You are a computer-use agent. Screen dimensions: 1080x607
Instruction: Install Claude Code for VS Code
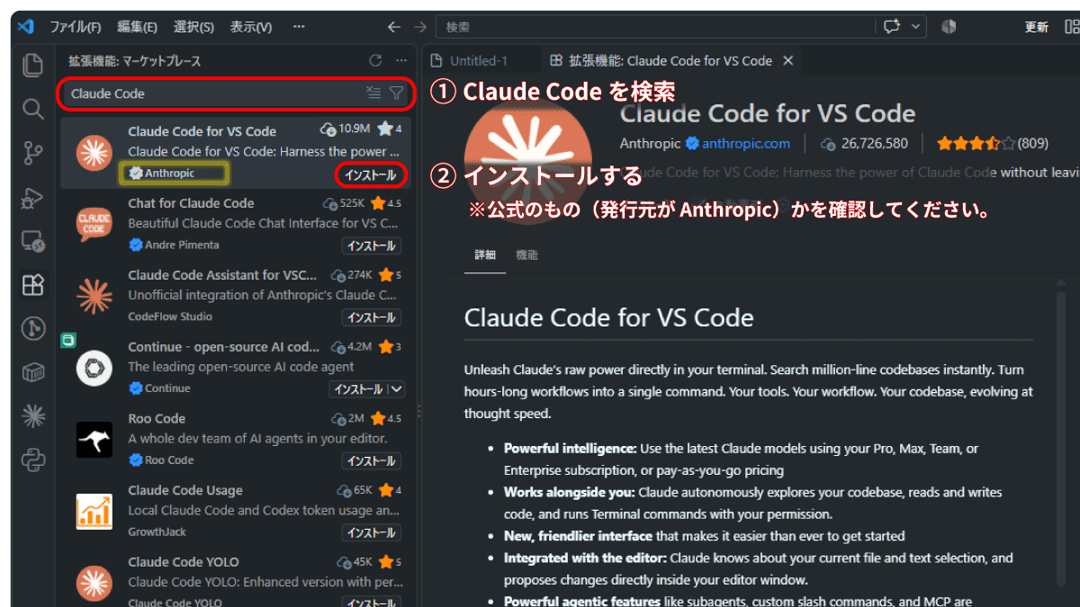coord(371,174)
